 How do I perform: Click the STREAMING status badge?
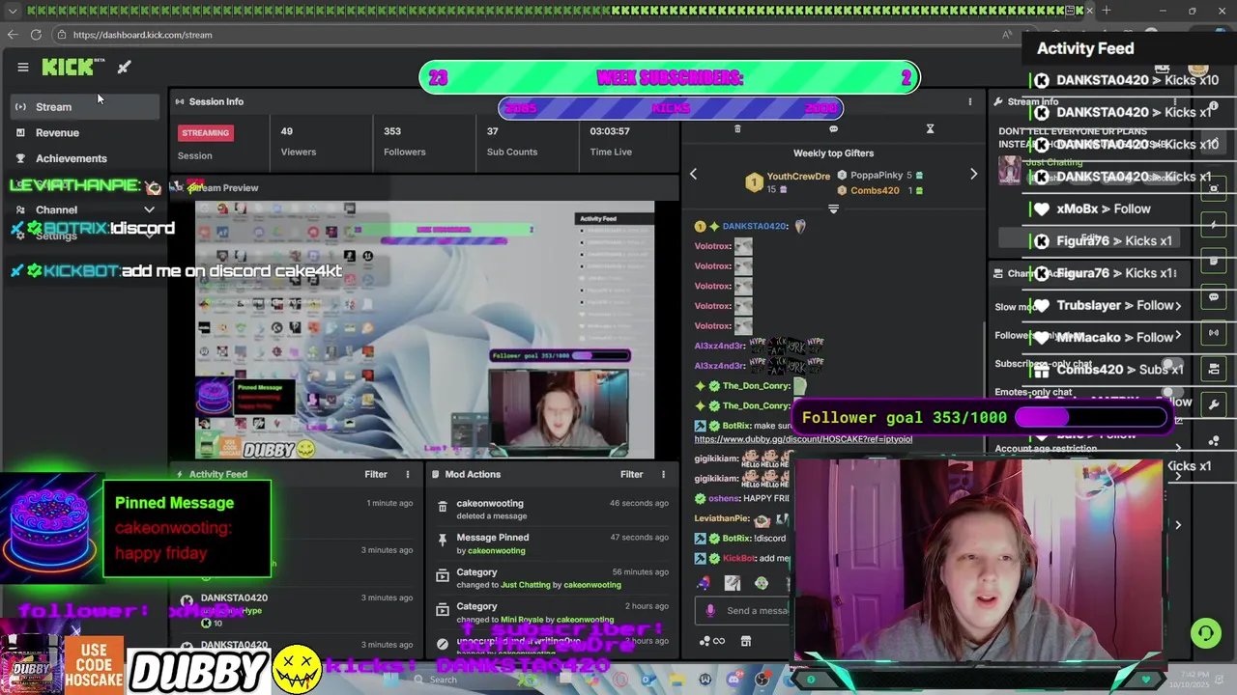click(205, 133)
